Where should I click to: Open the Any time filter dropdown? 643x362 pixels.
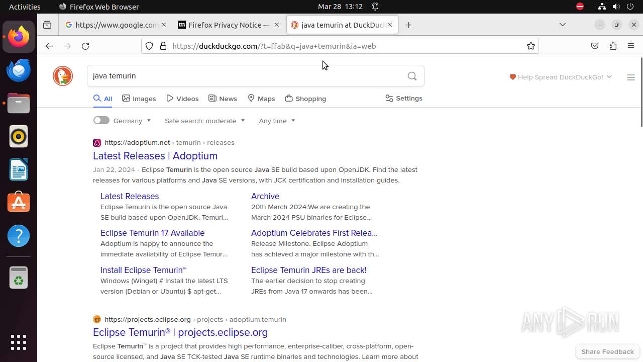(277, 121)
